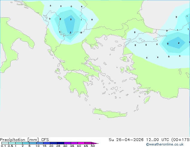Click the 0.1 legend label

pyautogui.click(x=3, y=146)
